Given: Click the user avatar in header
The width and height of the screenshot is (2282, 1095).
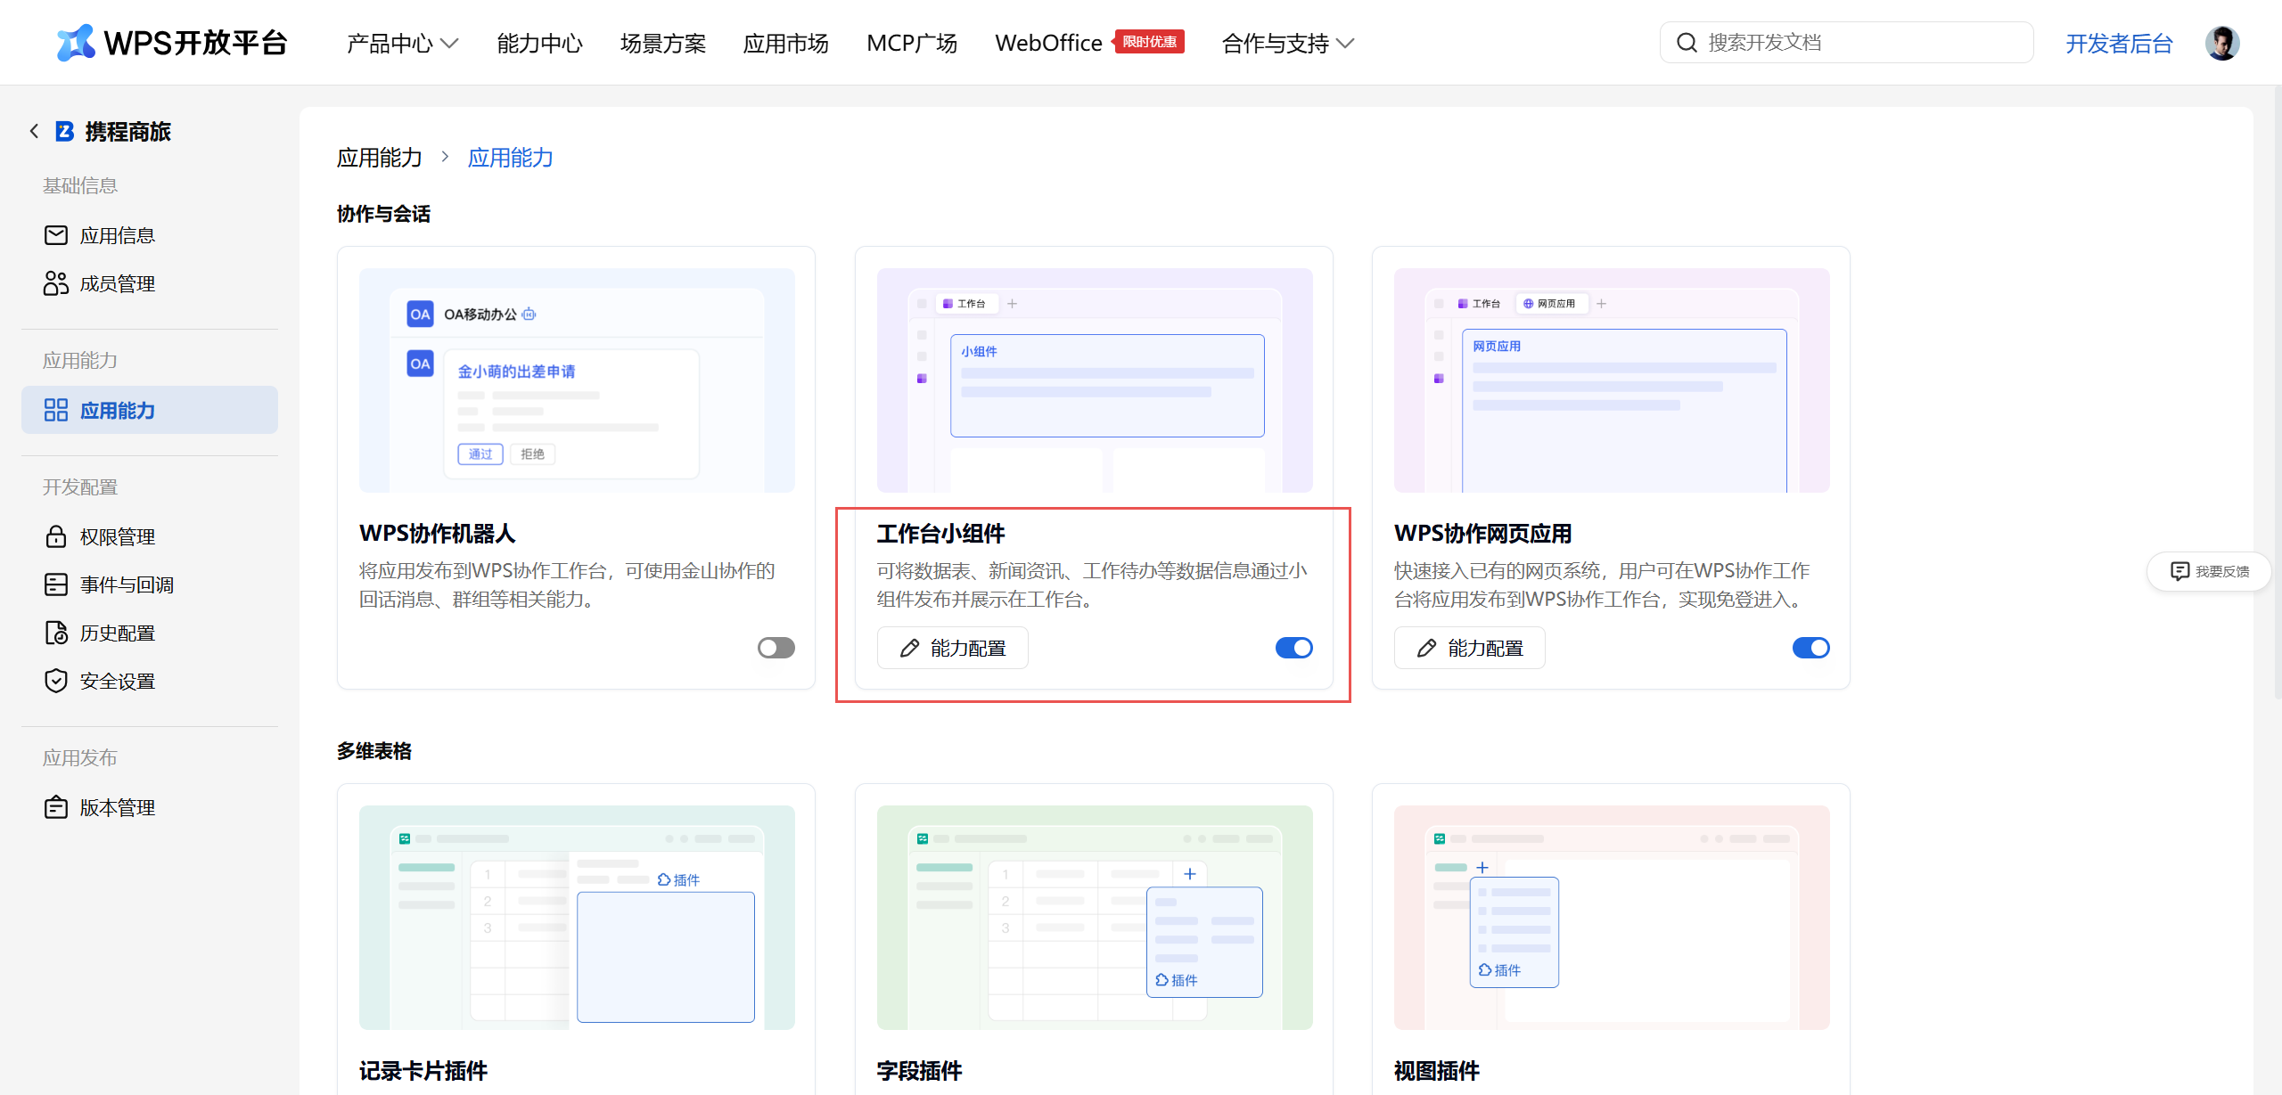Looking at the screenshot, I should pos(2221,43).
